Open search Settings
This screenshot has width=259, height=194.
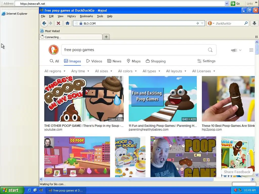click(206, 61)
